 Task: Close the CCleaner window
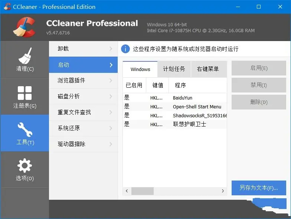[280, 7]
